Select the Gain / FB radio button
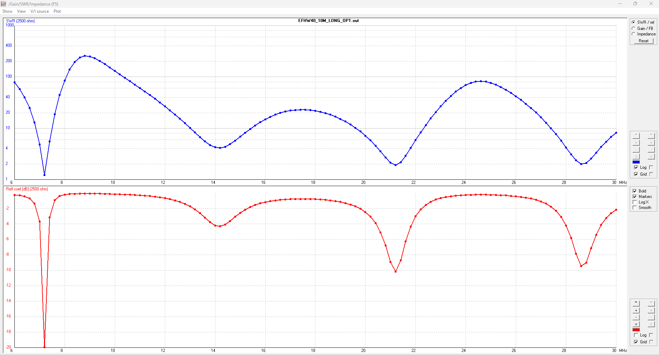 (x=634, y=29)
